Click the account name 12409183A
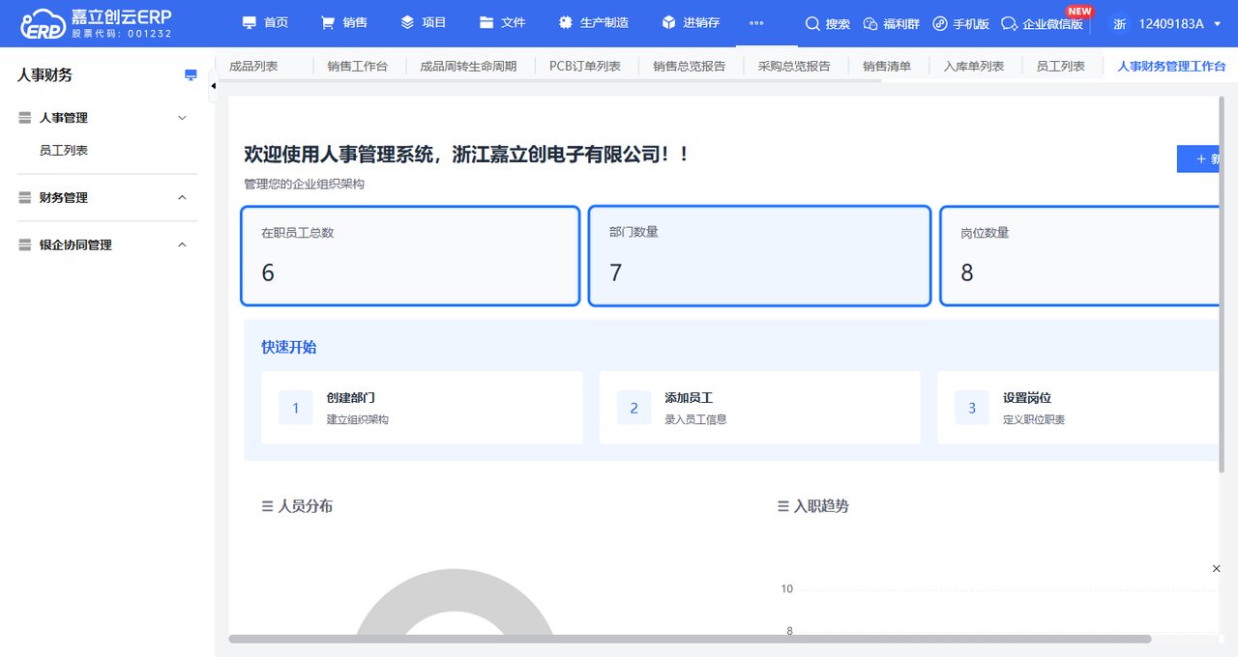 point(1171,23)
